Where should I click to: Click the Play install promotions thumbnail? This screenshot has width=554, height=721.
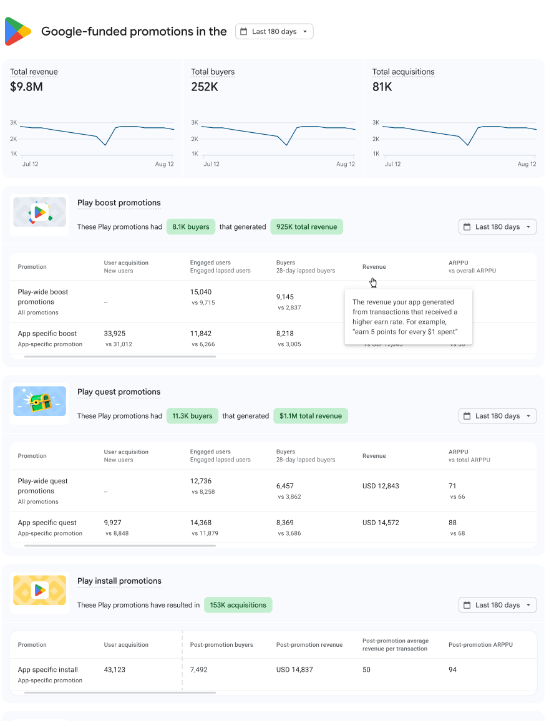[40, 591]
